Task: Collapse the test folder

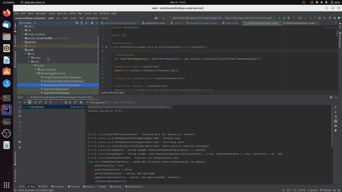Action: [29, 62]
